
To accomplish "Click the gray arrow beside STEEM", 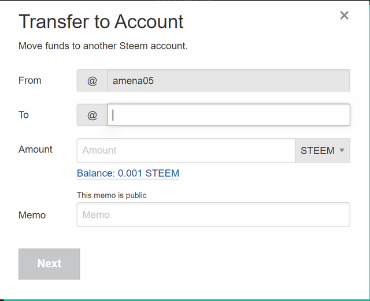I will 342,150.
